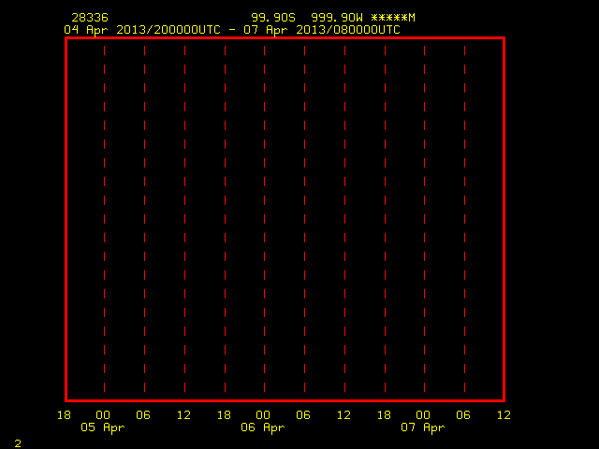
Task: Select the 06 Apr date label
Action: coord(263,427)
